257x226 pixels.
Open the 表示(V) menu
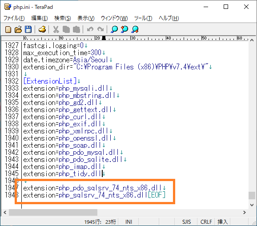[x=86, y=18]
